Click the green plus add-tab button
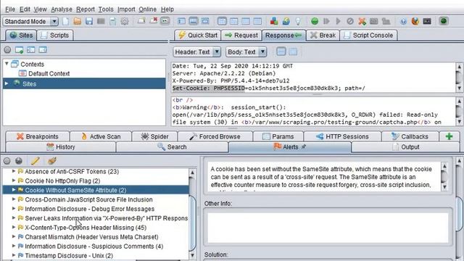The width and height of the screenshot is (464, 261). [x=449, y=136]
